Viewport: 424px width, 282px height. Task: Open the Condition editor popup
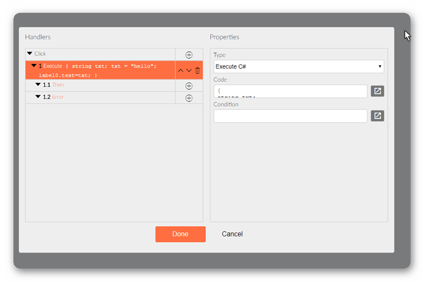pos(377,116)
